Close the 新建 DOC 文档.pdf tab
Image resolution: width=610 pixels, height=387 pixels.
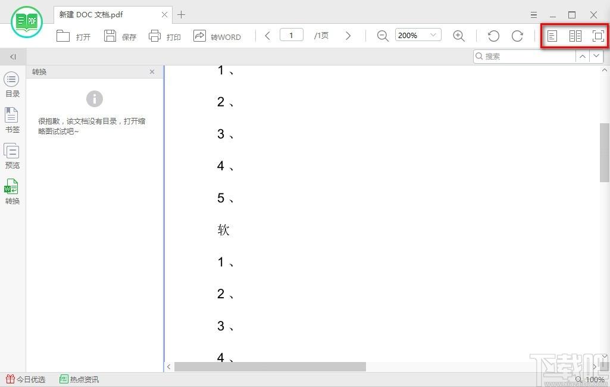point(164,15)
